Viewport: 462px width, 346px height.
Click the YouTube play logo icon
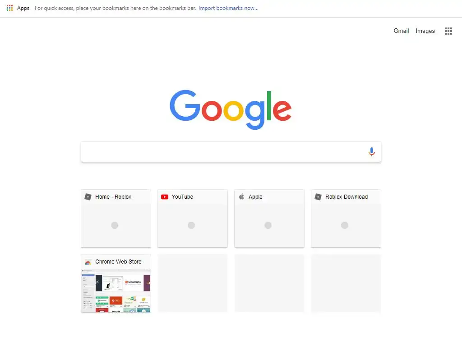165,197
